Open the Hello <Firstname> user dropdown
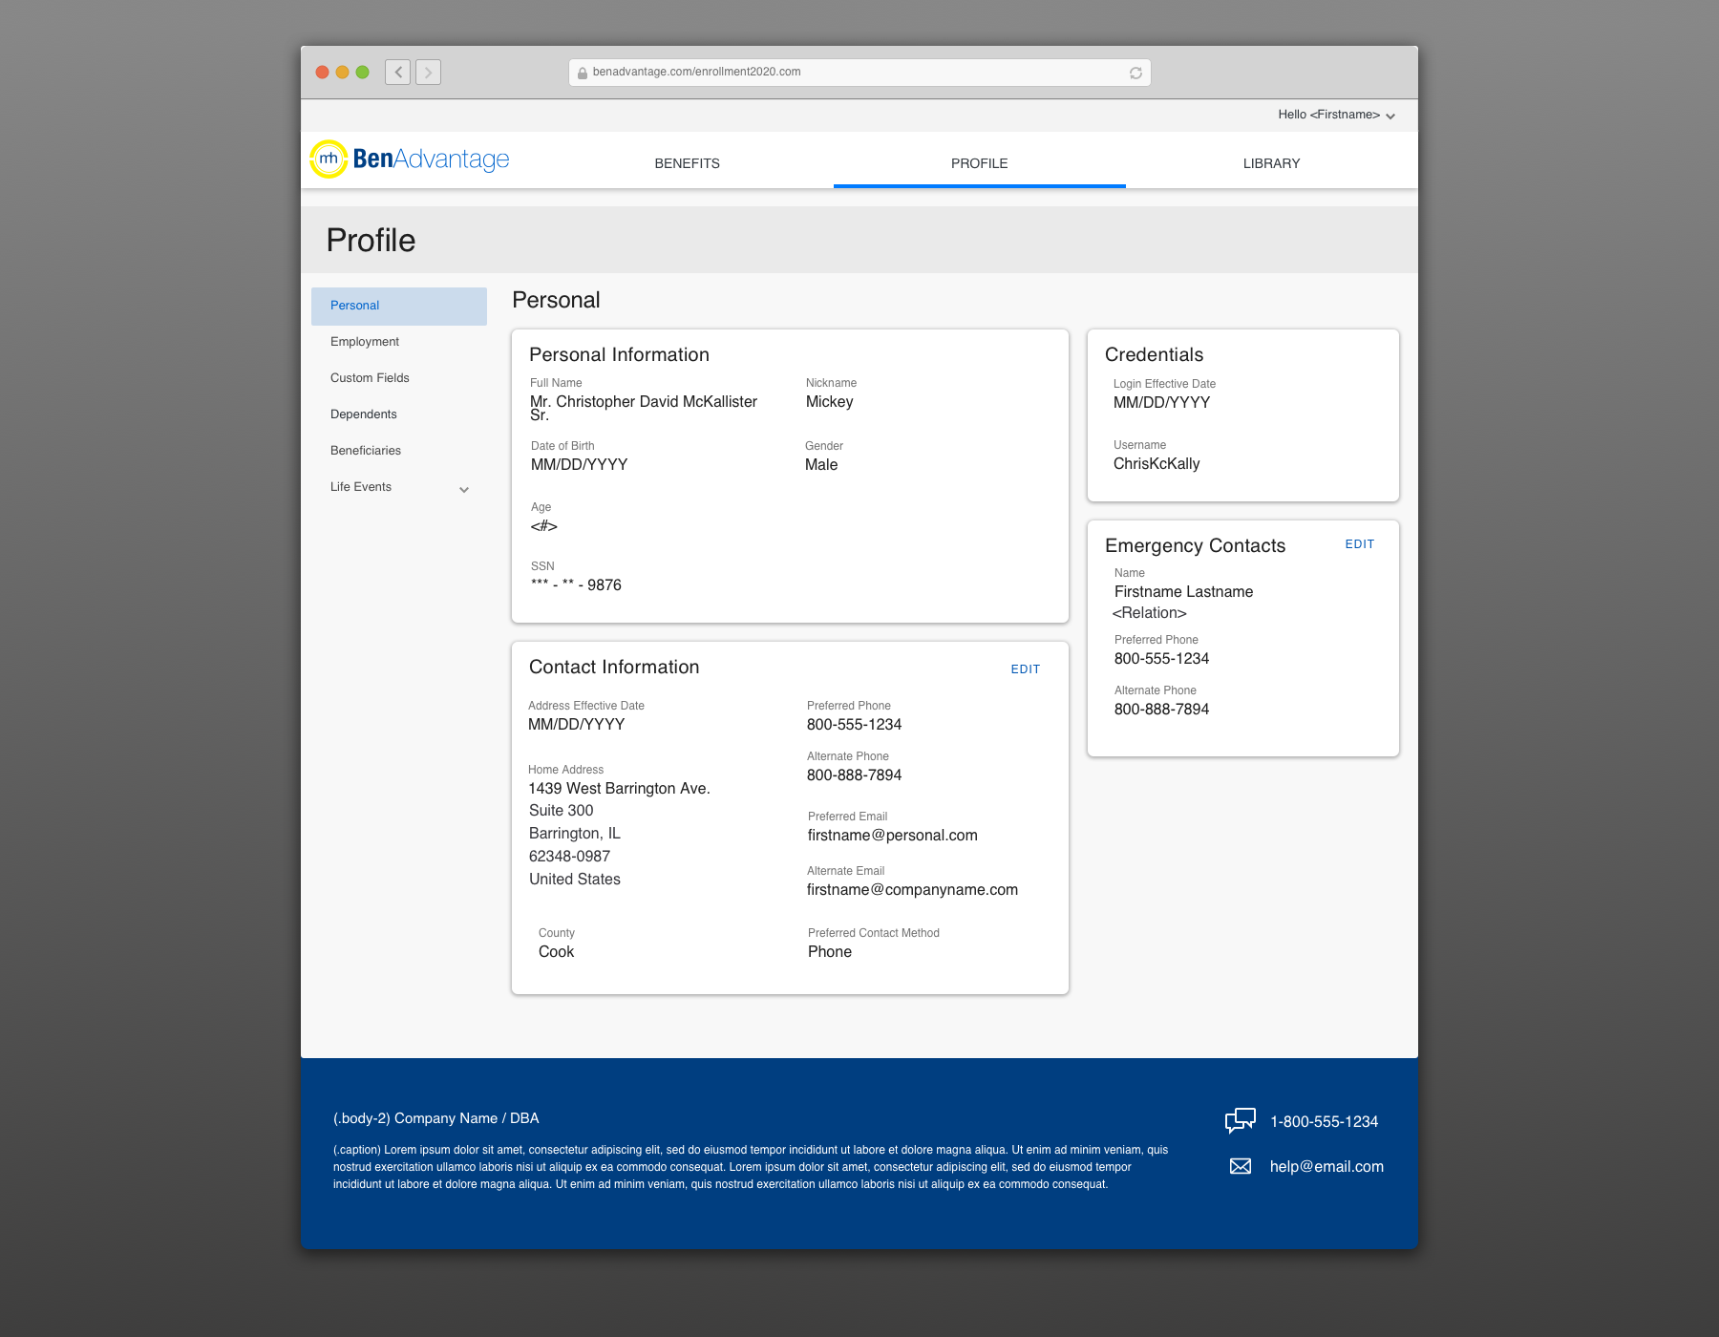The width and height of the screenshot is (1719, 1337). 1336,115
